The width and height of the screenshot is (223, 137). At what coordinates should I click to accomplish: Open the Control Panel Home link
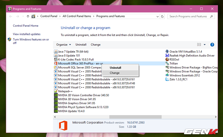coord(25,26)
